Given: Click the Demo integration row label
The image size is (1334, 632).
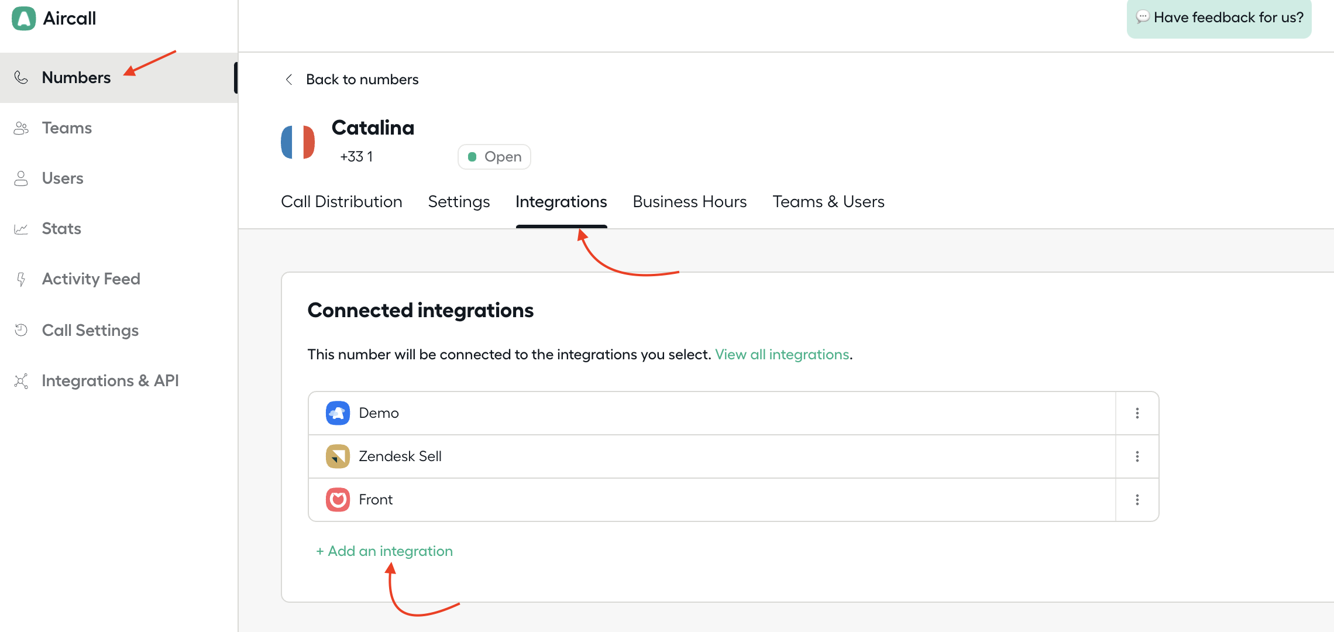Looking at the screenshot, I should [379, 413].
